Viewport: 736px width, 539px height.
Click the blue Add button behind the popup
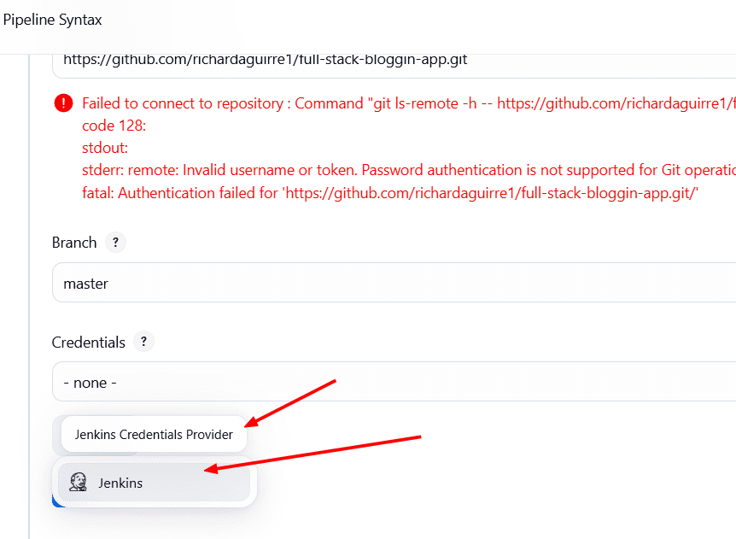point(57,501)
